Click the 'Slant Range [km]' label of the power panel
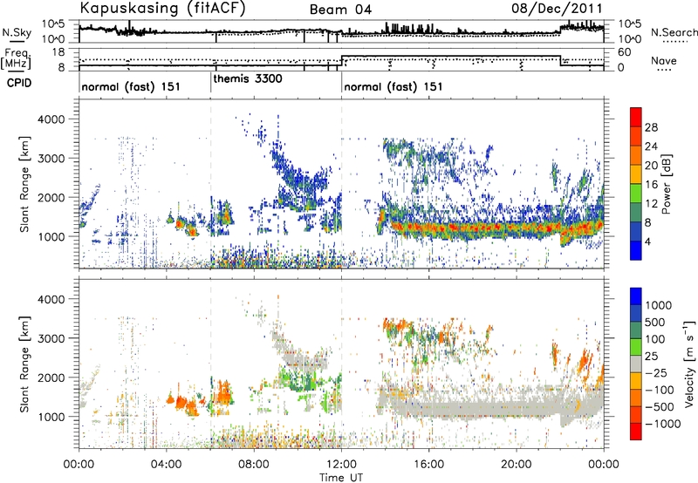The image size is (698, 483). coord(25,184)
